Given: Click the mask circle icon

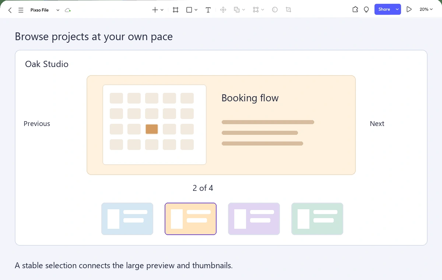Looking at the screenshot, I should click(275, 10).
